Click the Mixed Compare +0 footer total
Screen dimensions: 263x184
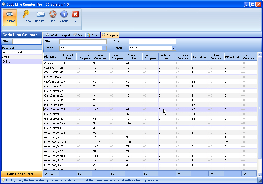click(249, 174)
